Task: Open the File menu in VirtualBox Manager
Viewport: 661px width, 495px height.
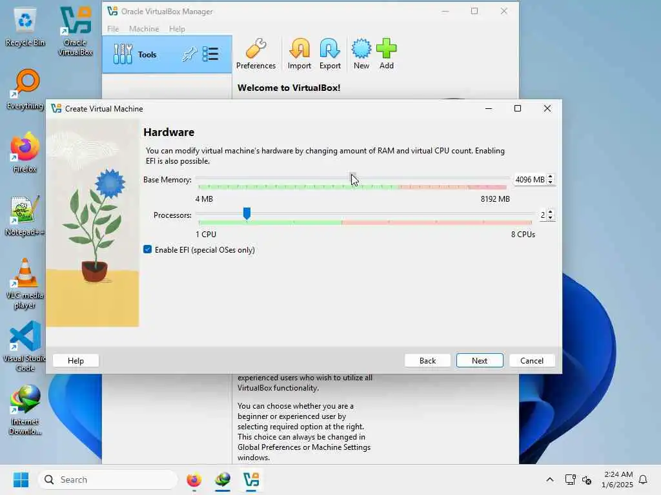Action: (113, 28)
